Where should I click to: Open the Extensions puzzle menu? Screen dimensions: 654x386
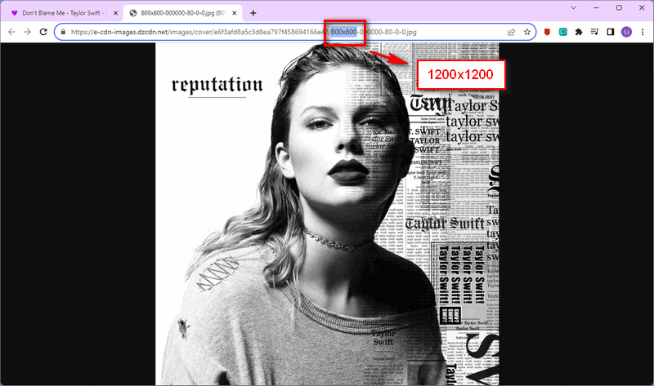coord(579,32)
